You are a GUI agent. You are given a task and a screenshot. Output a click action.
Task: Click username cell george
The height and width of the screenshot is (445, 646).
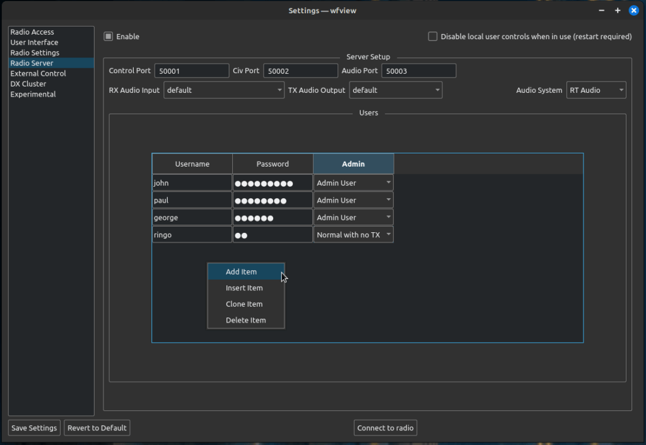pyautogui.click(x=192, y=217)
